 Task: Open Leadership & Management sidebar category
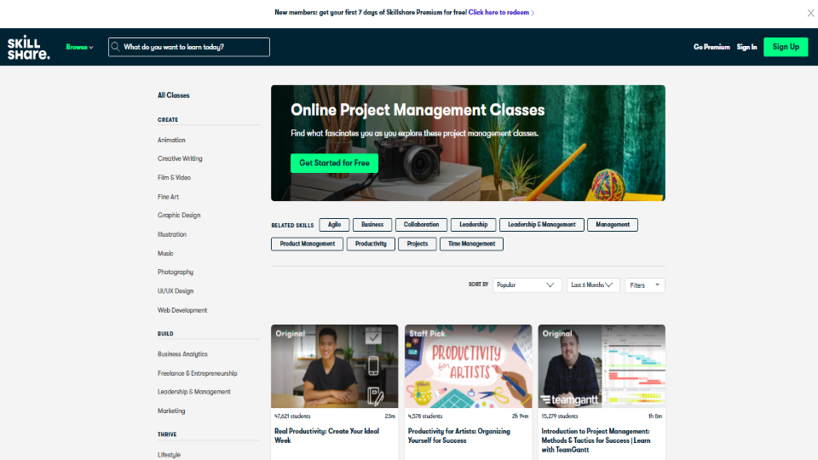194,392
